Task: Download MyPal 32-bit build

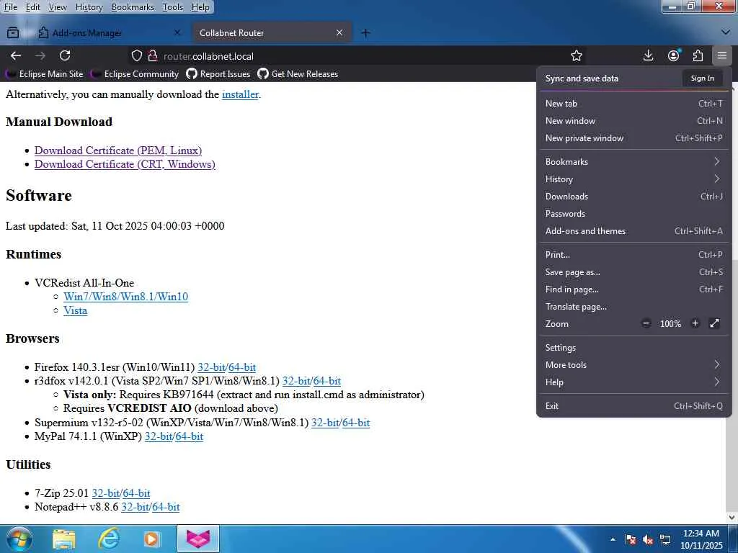Action: coord(158,436)
